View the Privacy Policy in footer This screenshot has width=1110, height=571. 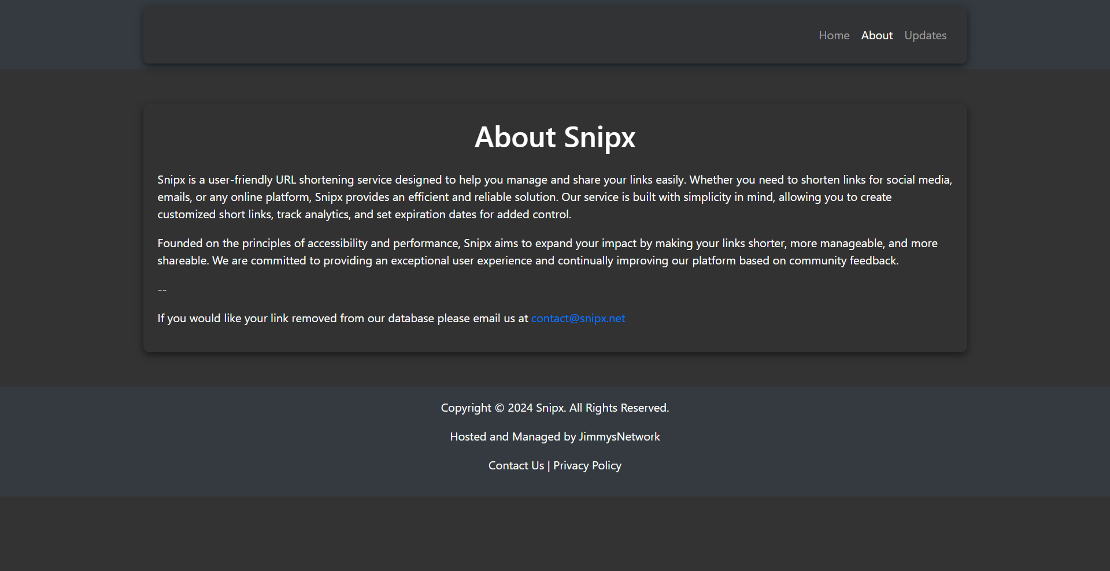pyautogui.click(x=587, y=465)
